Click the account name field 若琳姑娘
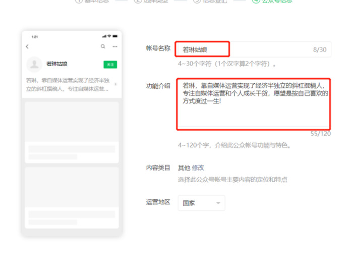The image size is (353, 269). [253, 49]
